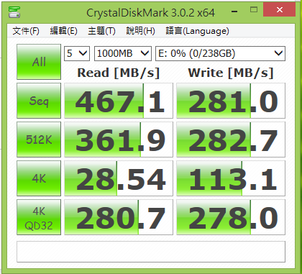Open the 語言(Language) menu
Viewport: 302px width, 274px height.
click(197, 31)
